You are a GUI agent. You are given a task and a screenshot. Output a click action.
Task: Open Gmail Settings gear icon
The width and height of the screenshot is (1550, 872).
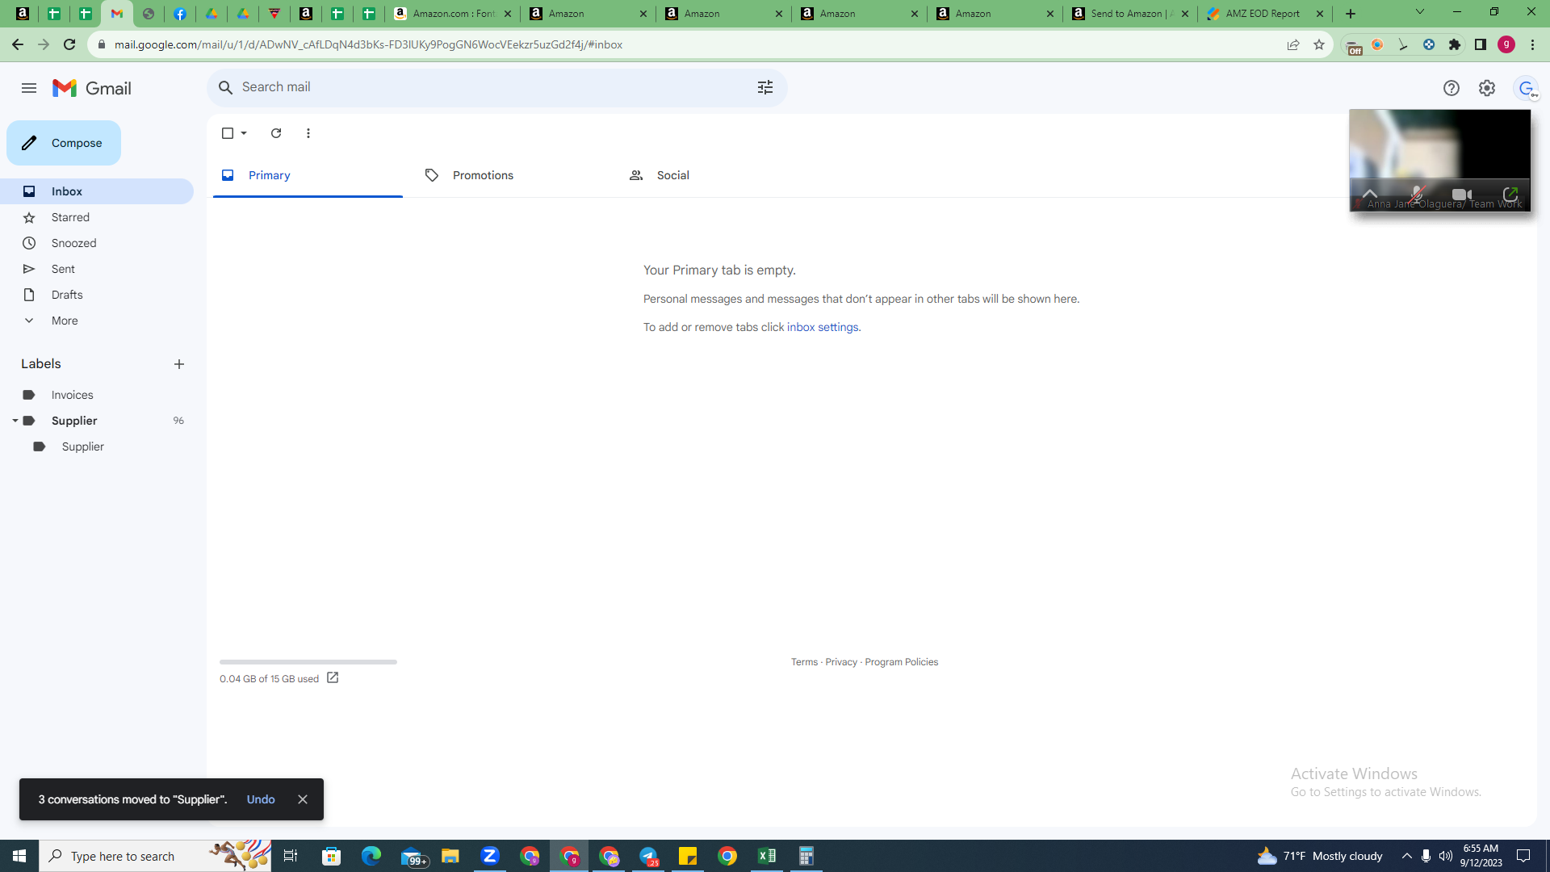coord(1487,88)
